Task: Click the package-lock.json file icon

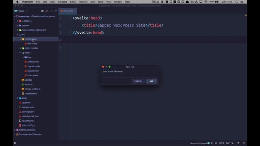Action: [x=20, y=116]
